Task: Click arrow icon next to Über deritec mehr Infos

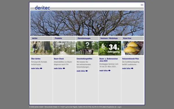Action: [41, 68]
